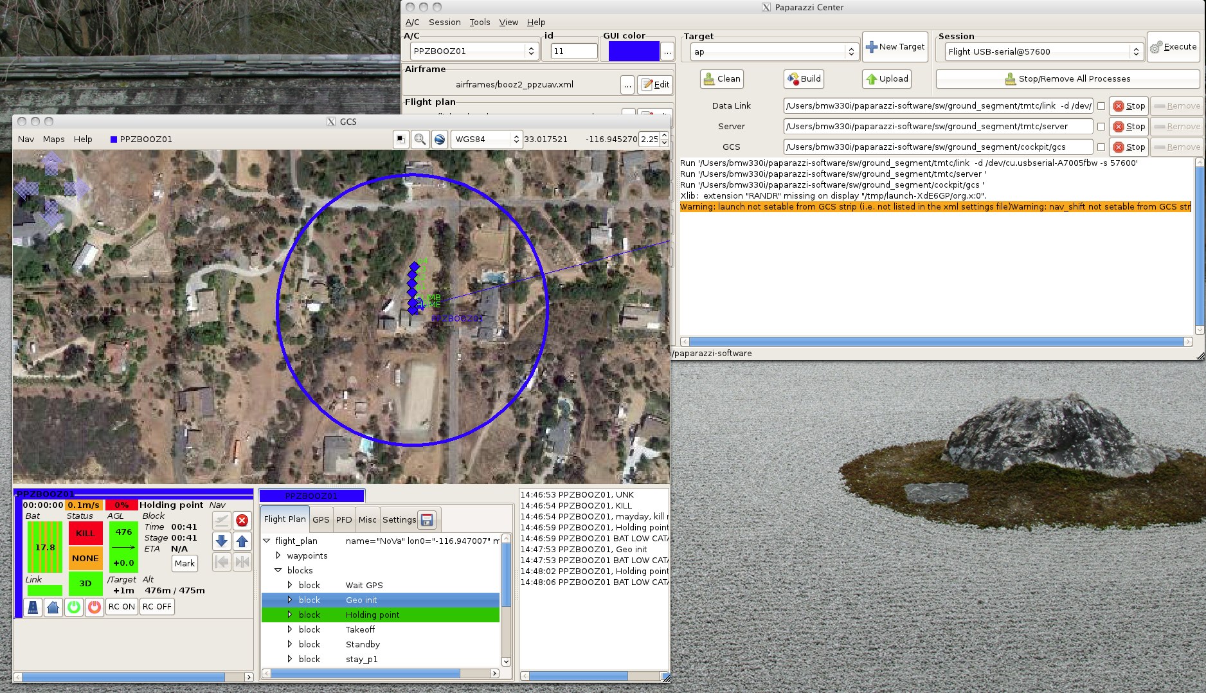The height and width of the screenshot is (693, 1206).
Task: Click the Clean button in Paparazzi Center
Action: tap(722, 79)
